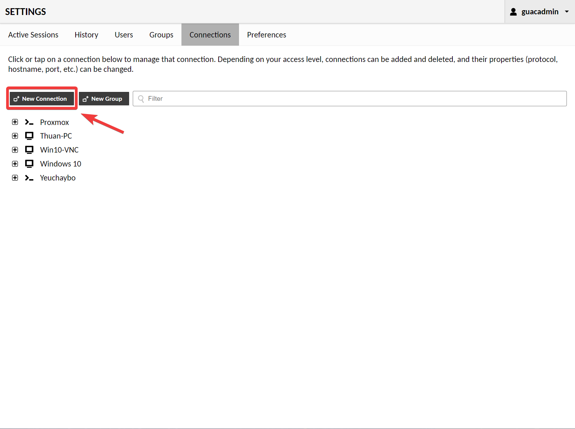Go to the Users tab
The image size is (575, 429).
[x=124, y=35]
